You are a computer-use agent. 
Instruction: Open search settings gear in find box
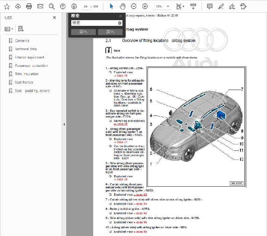click(x=120, y=23)
